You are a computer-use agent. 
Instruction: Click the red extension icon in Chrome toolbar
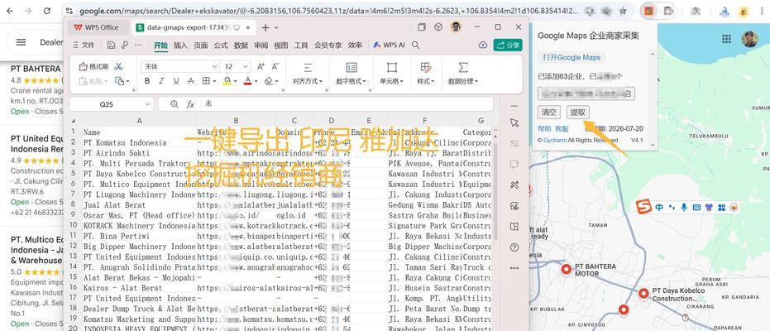coord(649,10)
